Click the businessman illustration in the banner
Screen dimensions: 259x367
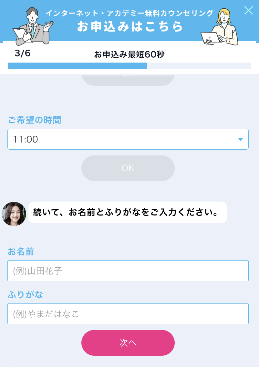click(32, 26)
